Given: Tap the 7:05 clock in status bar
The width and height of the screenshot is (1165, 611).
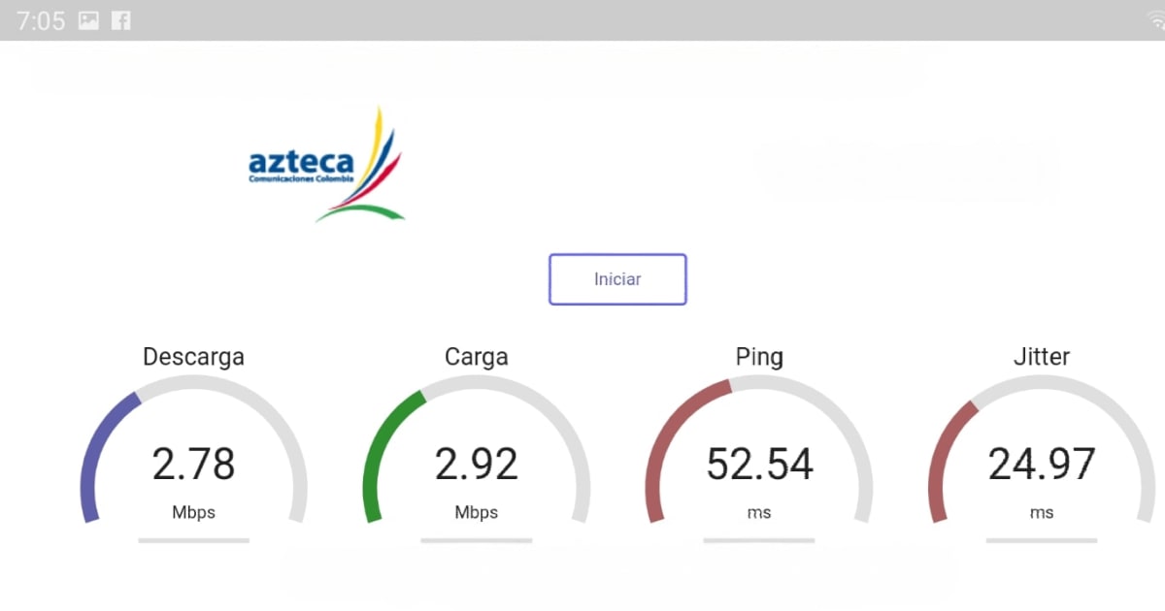Looking at the screenshot, I should tap(42, 19).
